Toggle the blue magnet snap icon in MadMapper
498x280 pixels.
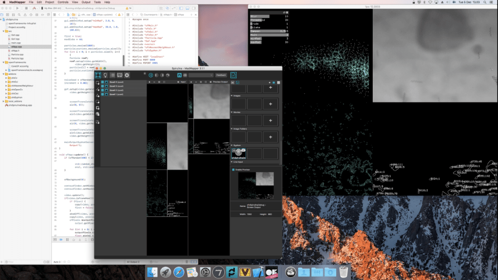coord(179,75)
